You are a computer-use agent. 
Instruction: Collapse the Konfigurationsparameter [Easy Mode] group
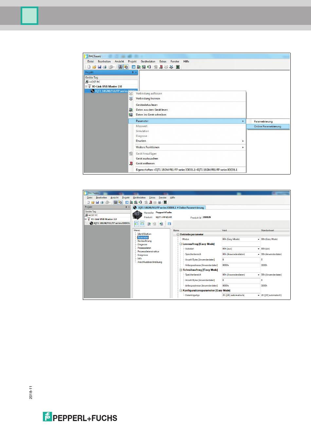[181, 290]
